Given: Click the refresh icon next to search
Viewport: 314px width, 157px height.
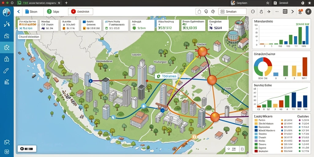Looking at the screenshot, I should 213,12.
